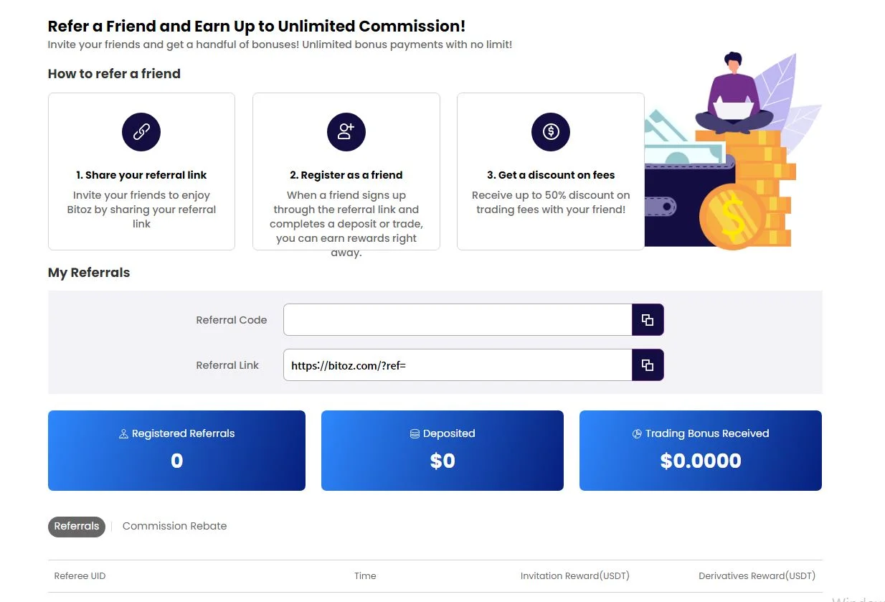Click the person icon beside Registered Referrals
Image resolution: width=885 pixels, height=602 pixels.
pyautogui.click(x=123, y=434)
